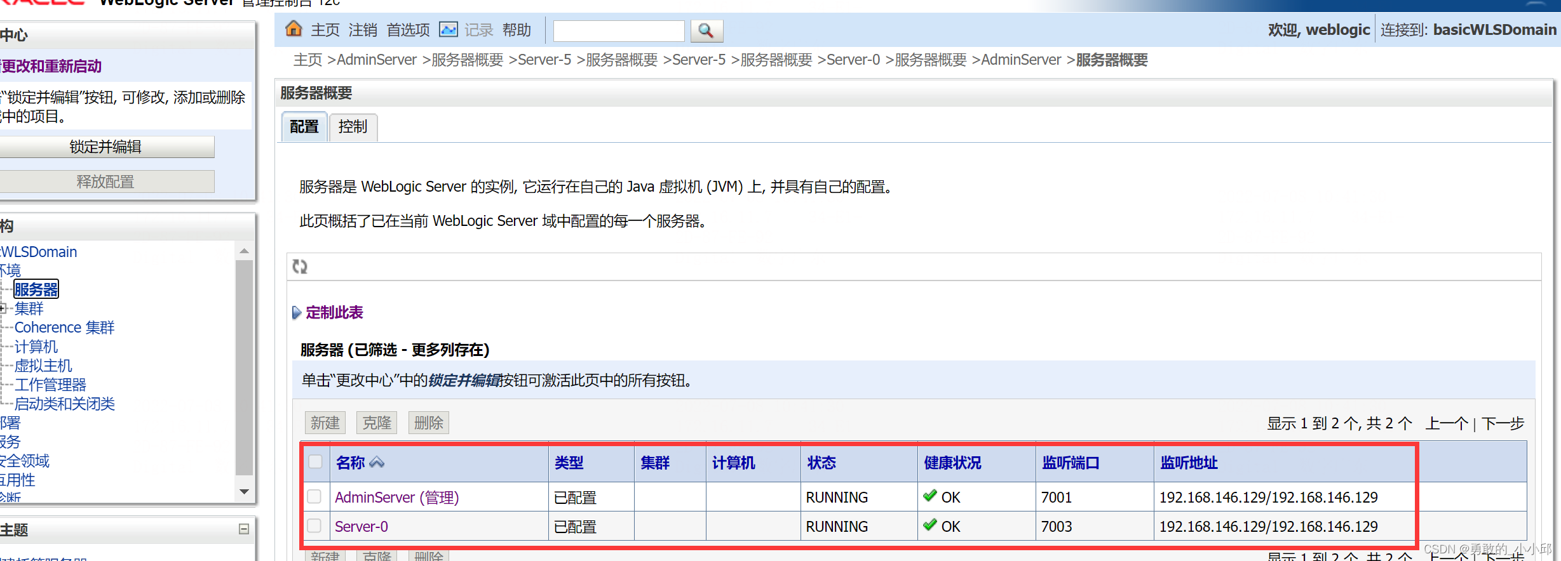The height and width of the screenshot is (561, 1561).
Task: Expand 定制此表 disclosure triangle
Action: pyautogui.click(x=296, y=312)
